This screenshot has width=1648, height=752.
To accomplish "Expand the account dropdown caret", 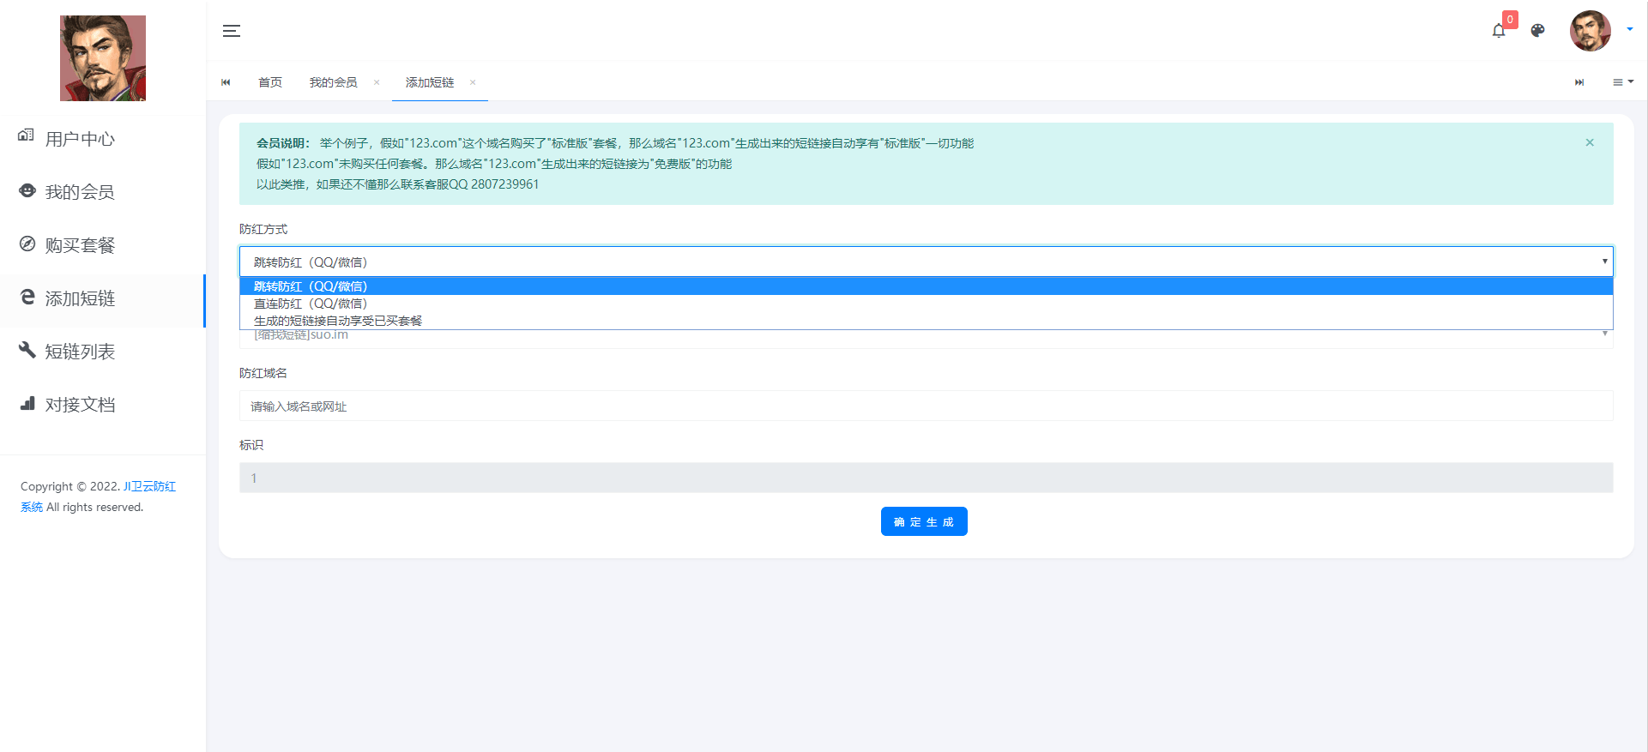I will [1630, 29].
